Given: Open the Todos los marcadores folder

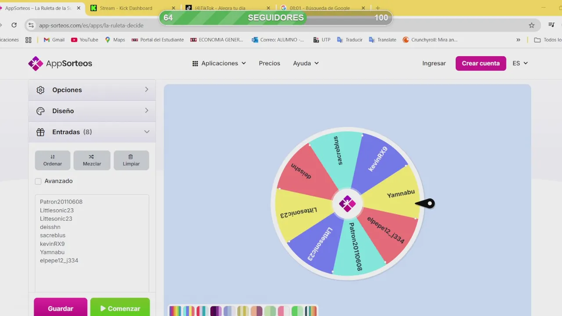Looking at the screenshot, I should pos(548,39).
